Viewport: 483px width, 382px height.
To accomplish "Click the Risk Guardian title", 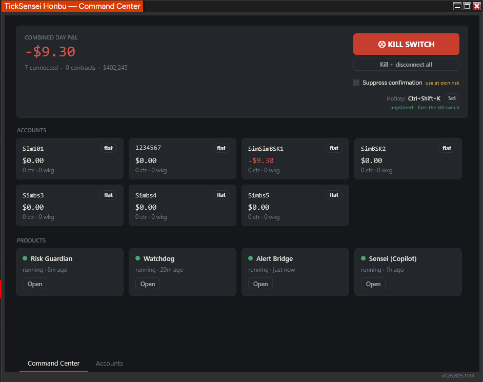I will [x=51, y=258].
